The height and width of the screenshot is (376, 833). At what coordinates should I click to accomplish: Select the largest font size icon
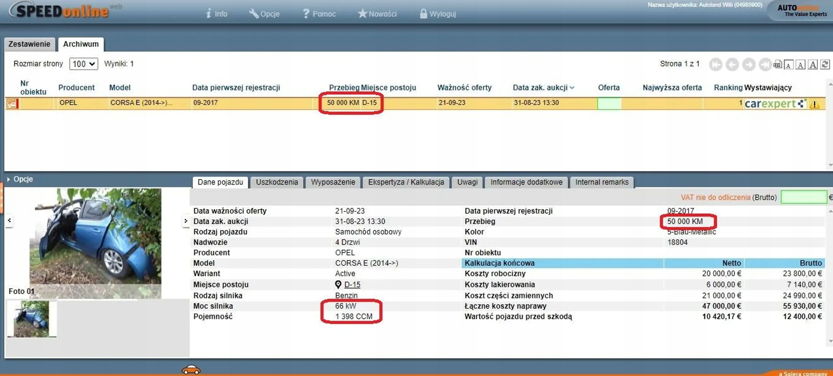pyautogui.click(x=813, y=65)
